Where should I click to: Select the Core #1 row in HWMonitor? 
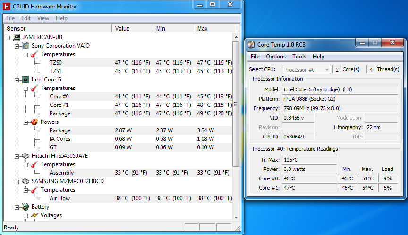[x=141, y=105]
